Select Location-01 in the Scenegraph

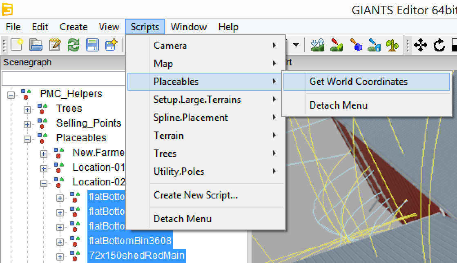coord(99,167)
